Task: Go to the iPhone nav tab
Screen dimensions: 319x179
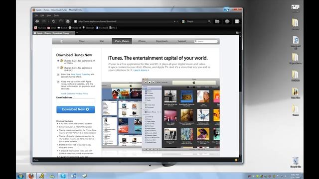Action: (142, 41)
